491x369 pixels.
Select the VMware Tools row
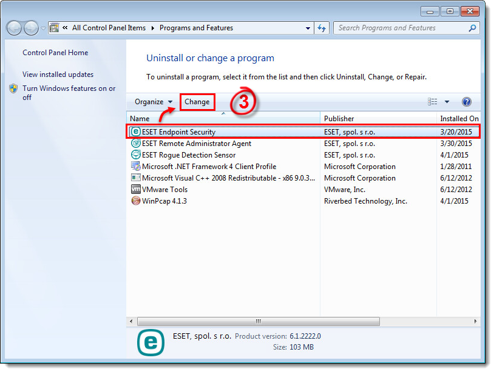point(303,189)
